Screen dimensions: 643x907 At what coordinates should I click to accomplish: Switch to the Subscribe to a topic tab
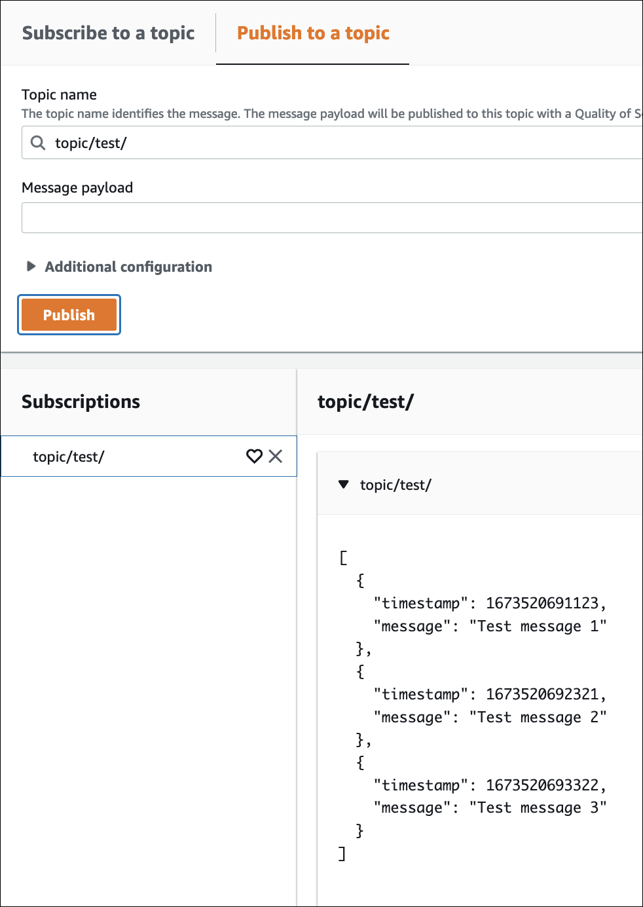coord(108,33)
